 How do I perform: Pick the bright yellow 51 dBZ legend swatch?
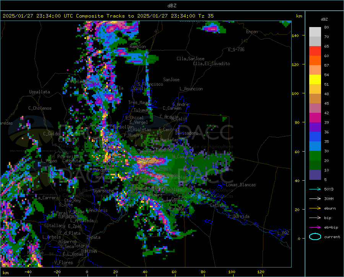pos(315,79)
